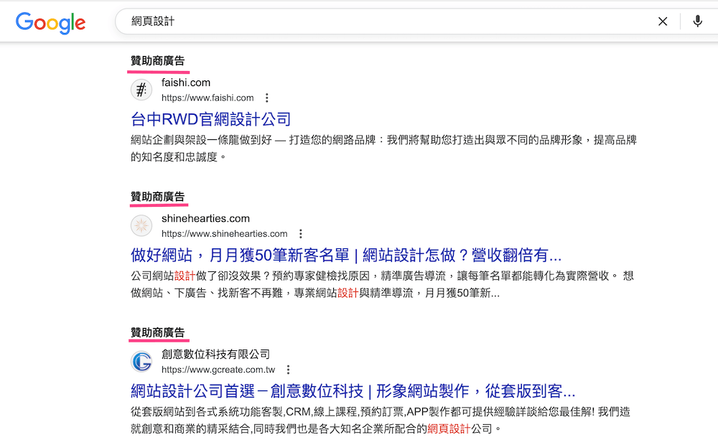Click the faishi.com favicon icon
718x445 pixels.
pos(141,90)
